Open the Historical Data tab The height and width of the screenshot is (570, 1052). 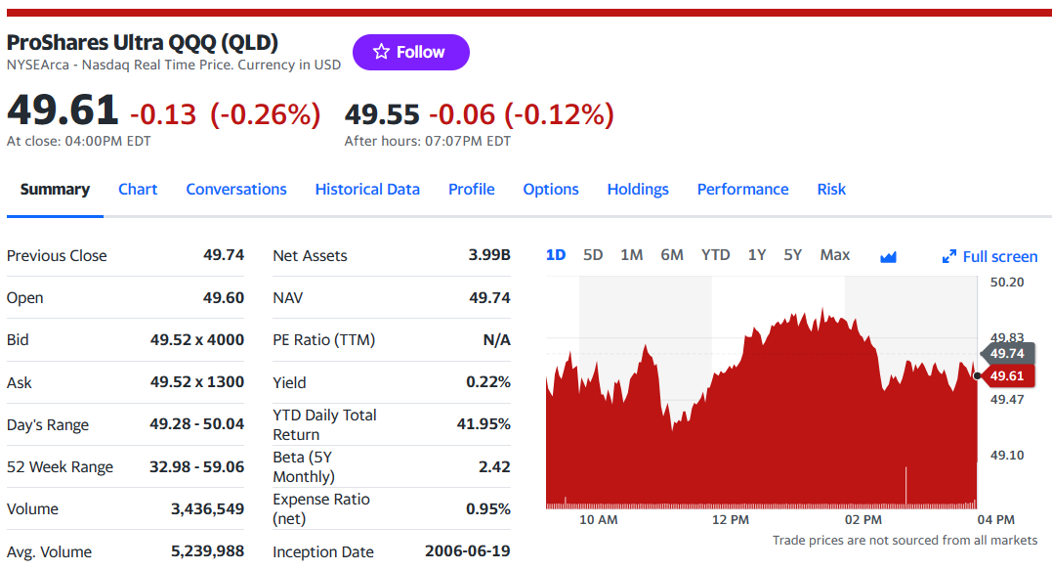pyautogui.click(x=367, y=190)
